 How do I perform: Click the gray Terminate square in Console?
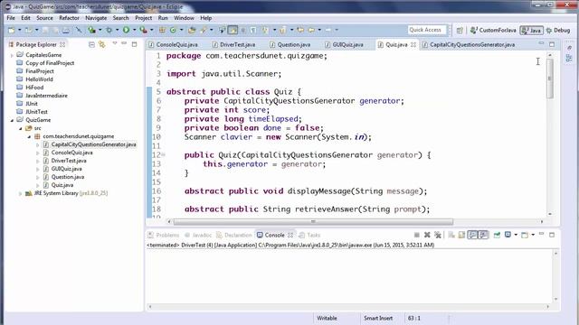pyautogui.click(x=416, y=235)
